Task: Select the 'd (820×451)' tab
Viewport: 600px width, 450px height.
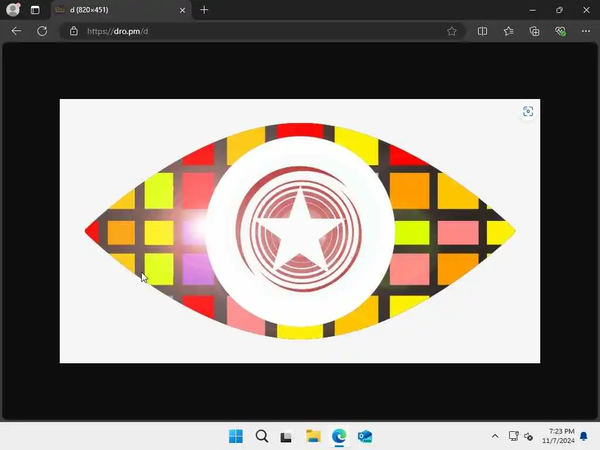Action: [121, 10]
